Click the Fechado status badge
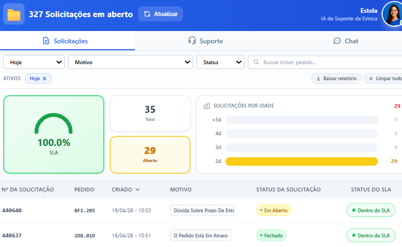Screen dimensions: 402x247 (x=271, y=235)
